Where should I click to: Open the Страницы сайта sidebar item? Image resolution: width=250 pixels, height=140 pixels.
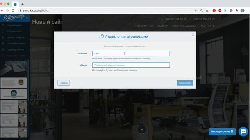tap(15, 49)
